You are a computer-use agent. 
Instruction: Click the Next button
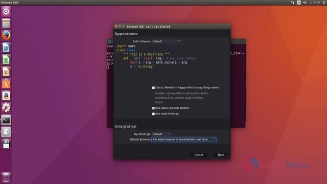click(x=221, y=155)
